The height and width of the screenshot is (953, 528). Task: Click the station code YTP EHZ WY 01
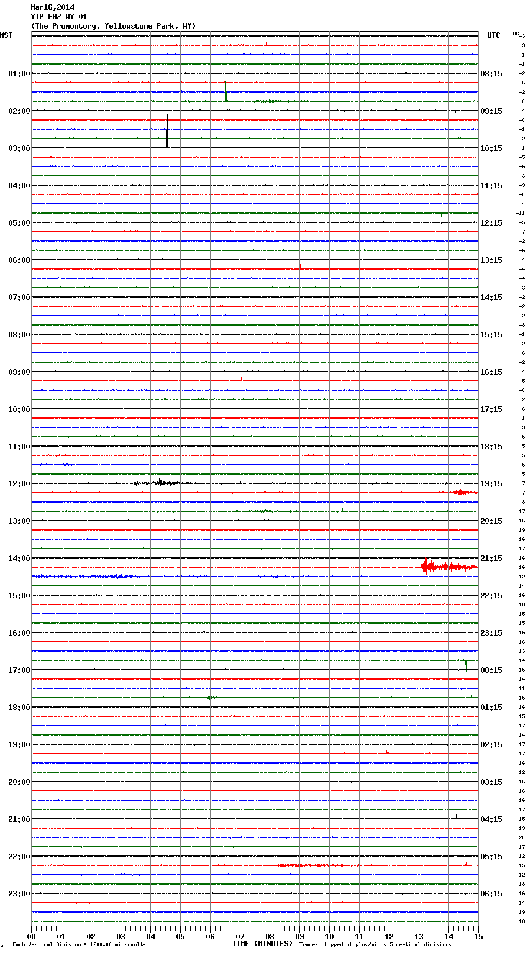pyautogui.click(x=59, y=17)
